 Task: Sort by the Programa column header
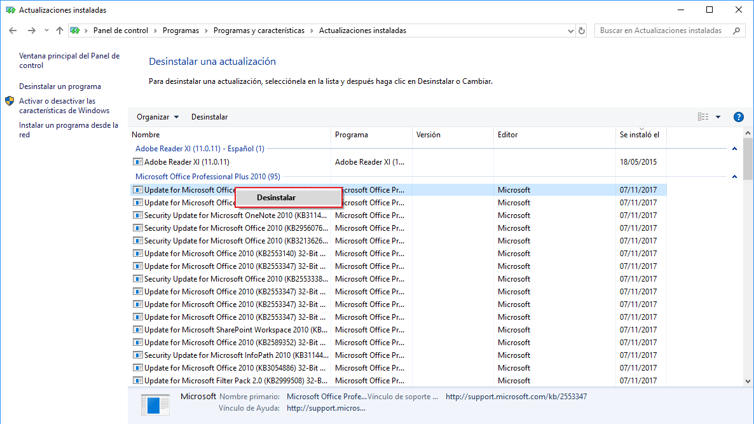pos(372,135)
